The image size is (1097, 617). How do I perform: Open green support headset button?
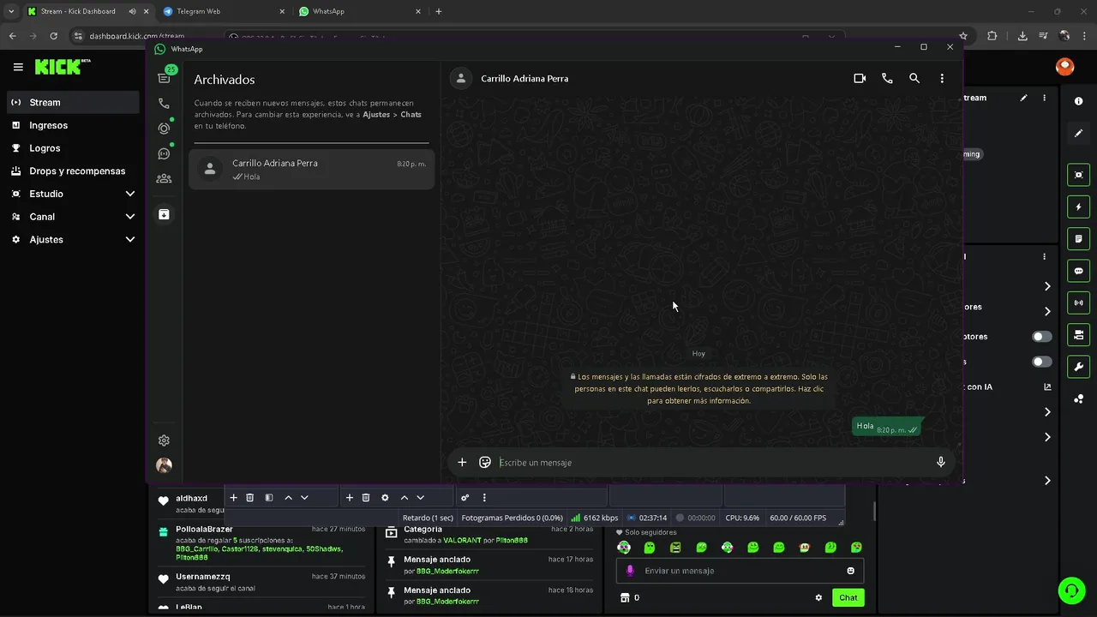point(1071,590)
